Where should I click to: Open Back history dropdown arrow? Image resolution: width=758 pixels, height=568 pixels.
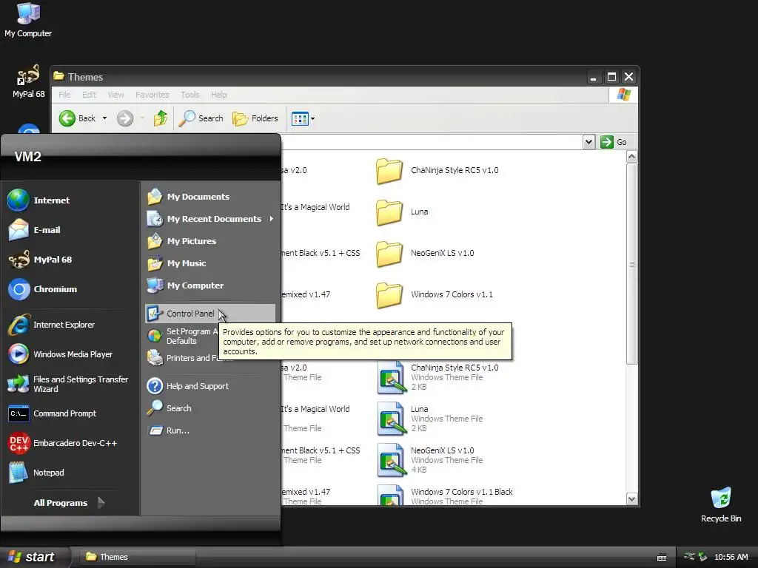(104, 118)
